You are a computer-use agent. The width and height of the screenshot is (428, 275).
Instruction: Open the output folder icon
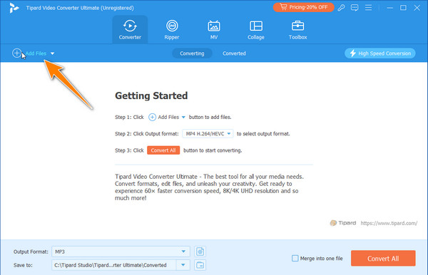(200, 265)
